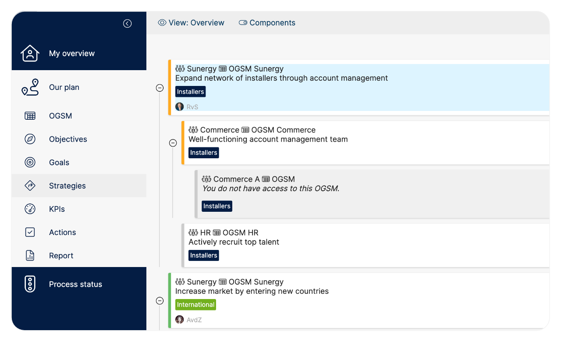Viewport: 561px width, 342px height.
Task: Click the AvdZ owner avatar
Action: (180, 320)
